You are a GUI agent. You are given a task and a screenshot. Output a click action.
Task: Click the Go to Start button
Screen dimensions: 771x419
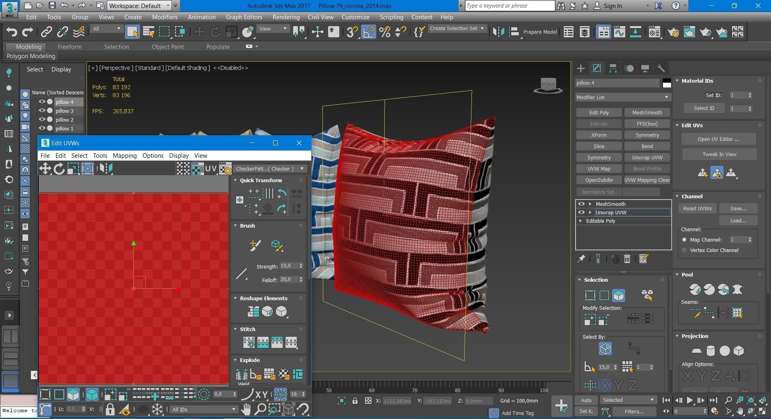[x=666, y=400]
